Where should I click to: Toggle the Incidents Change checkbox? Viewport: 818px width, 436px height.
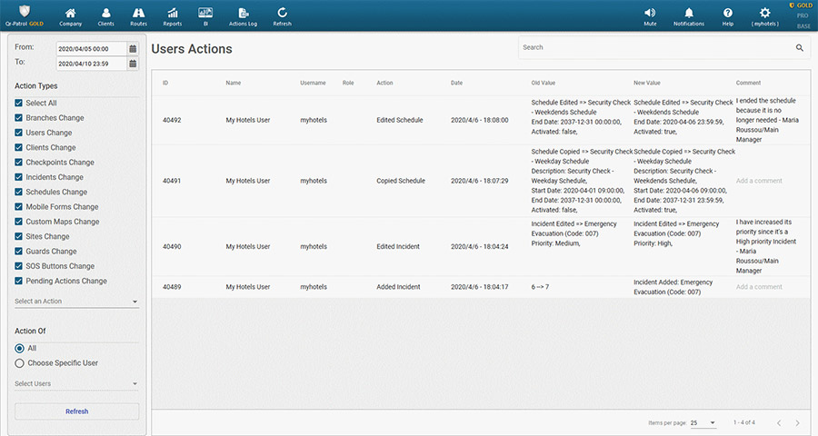tap(19, 177)
